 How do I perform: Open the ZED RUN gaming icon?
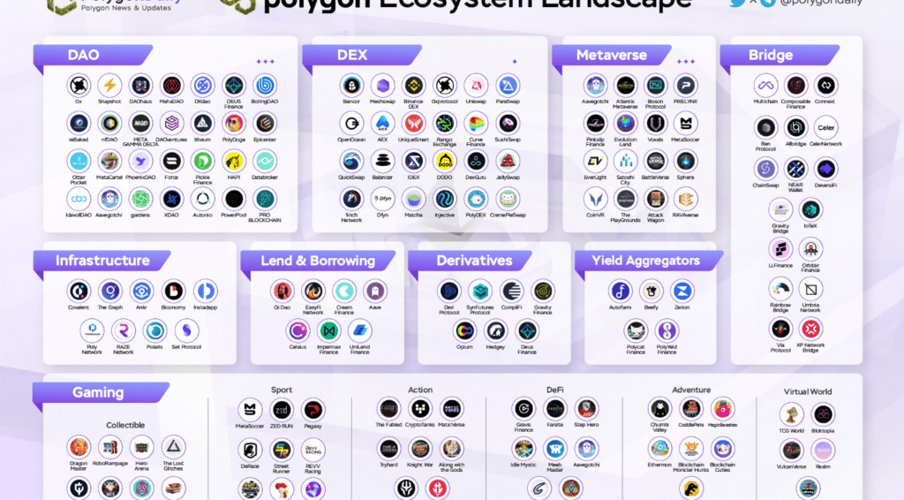click(x=282, y=410)
